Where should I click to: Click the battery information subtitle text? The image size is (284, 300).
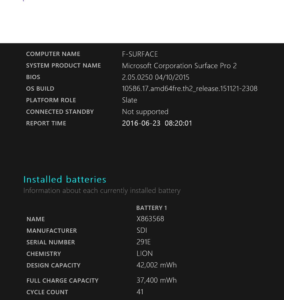(102, 191)
